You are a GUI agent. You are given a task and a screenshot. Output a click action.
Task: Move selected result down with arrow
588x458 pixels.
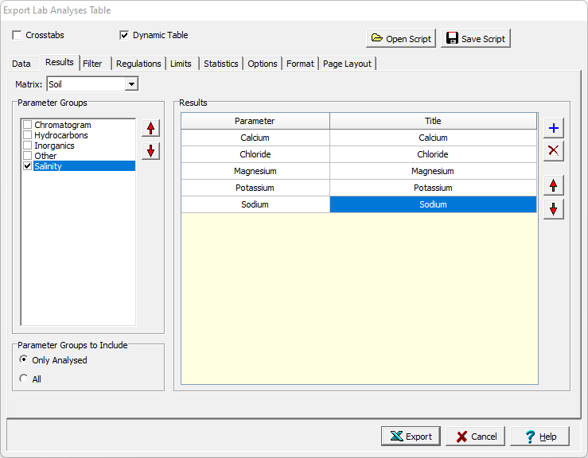(x=554, y=208)
